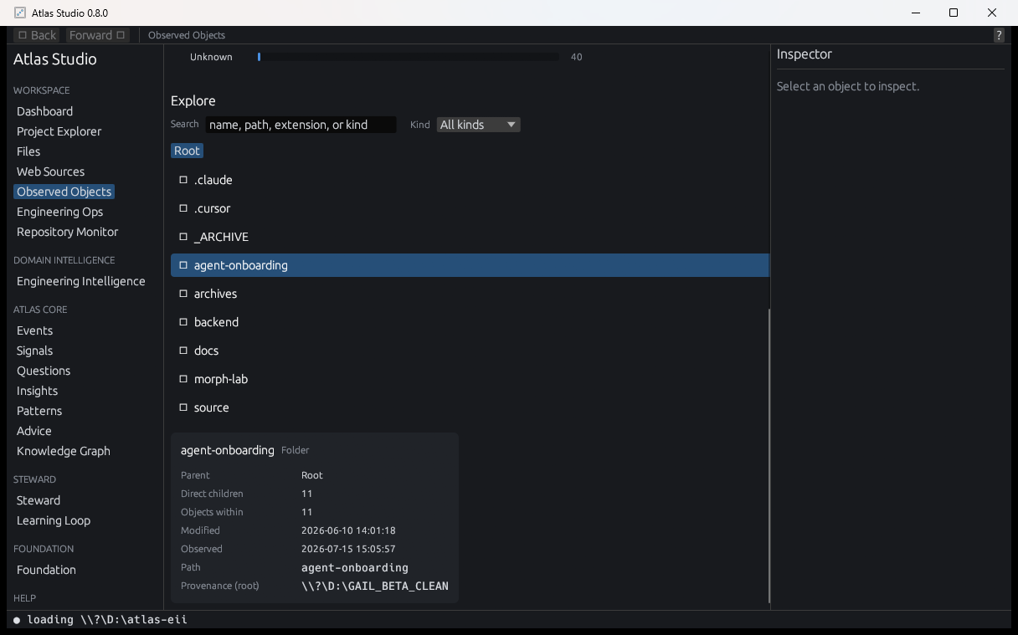
Task: Select the agent-onboarding folder row
Action: [470, 265]
